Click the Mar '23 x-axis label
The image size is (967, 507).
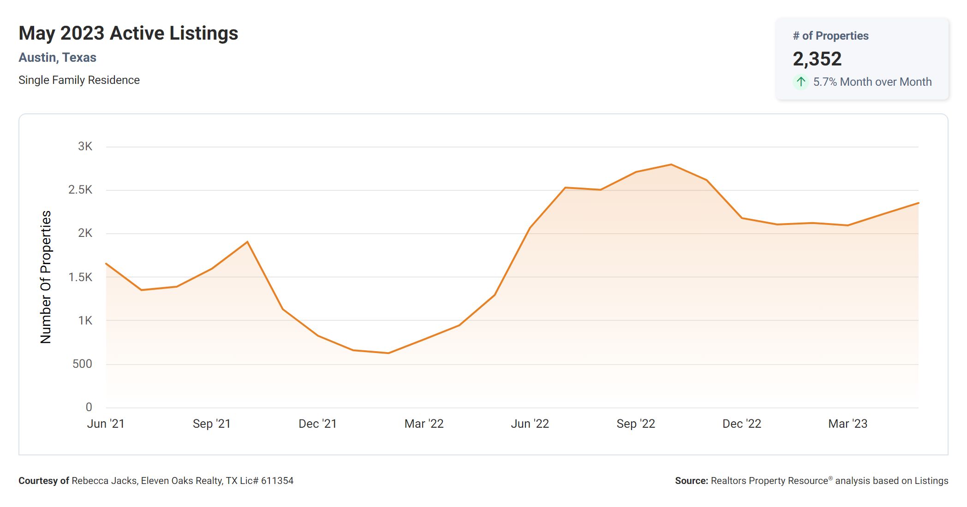pos(848,424)
